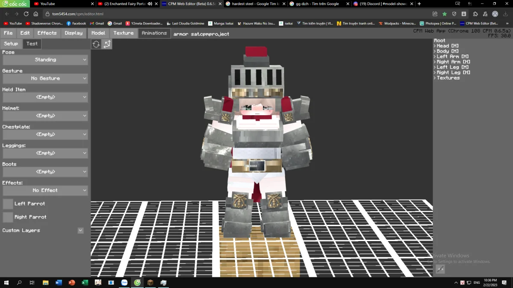Click the move/pan view icon above the model viewport
The image size is (513, 288).
pyautogui.click(x=107, y=44)
